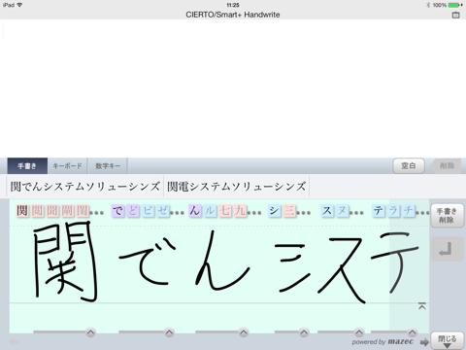Pick the alternative candidate ど
The image size is (466, 350).
click(x=132, y=211)
